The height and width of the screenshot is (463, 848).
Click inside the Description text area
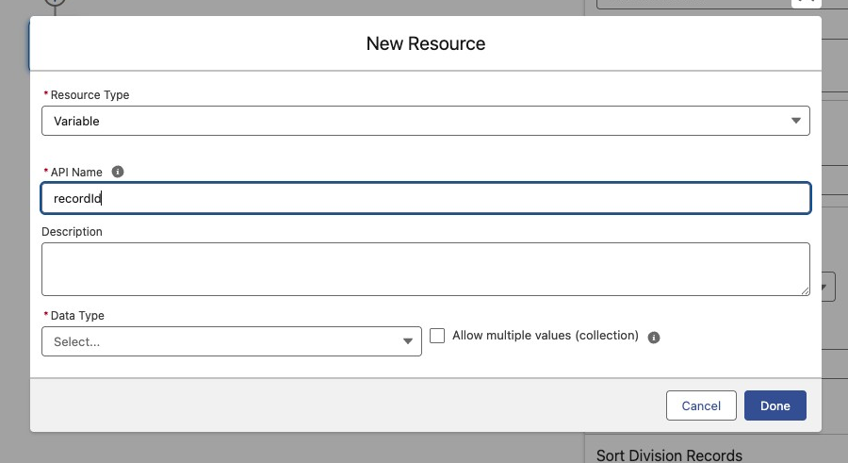click(424, 269)
